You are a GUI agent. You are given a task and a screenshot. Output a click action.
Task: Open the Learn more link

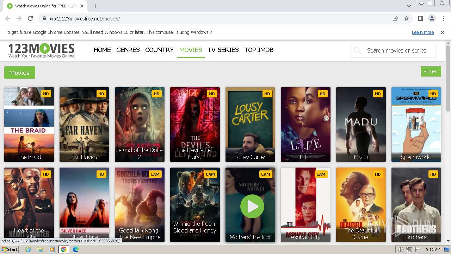coord(423,32)
